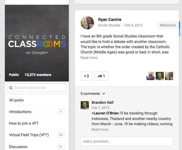Click the Add a comment field
The image size is (182, 150).
click(x=127, y=141)
